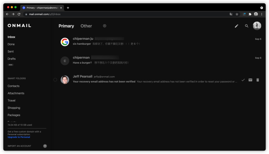
Task: Open the translate page icon in address bar
Action: coord(231,14)
